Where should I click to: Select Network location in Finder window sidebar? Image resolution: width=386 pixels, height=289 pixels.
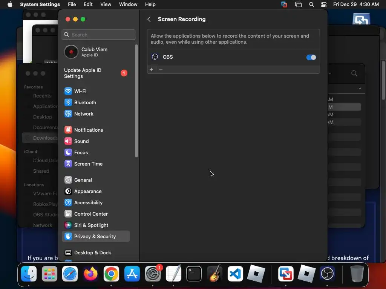click(42, 225)
